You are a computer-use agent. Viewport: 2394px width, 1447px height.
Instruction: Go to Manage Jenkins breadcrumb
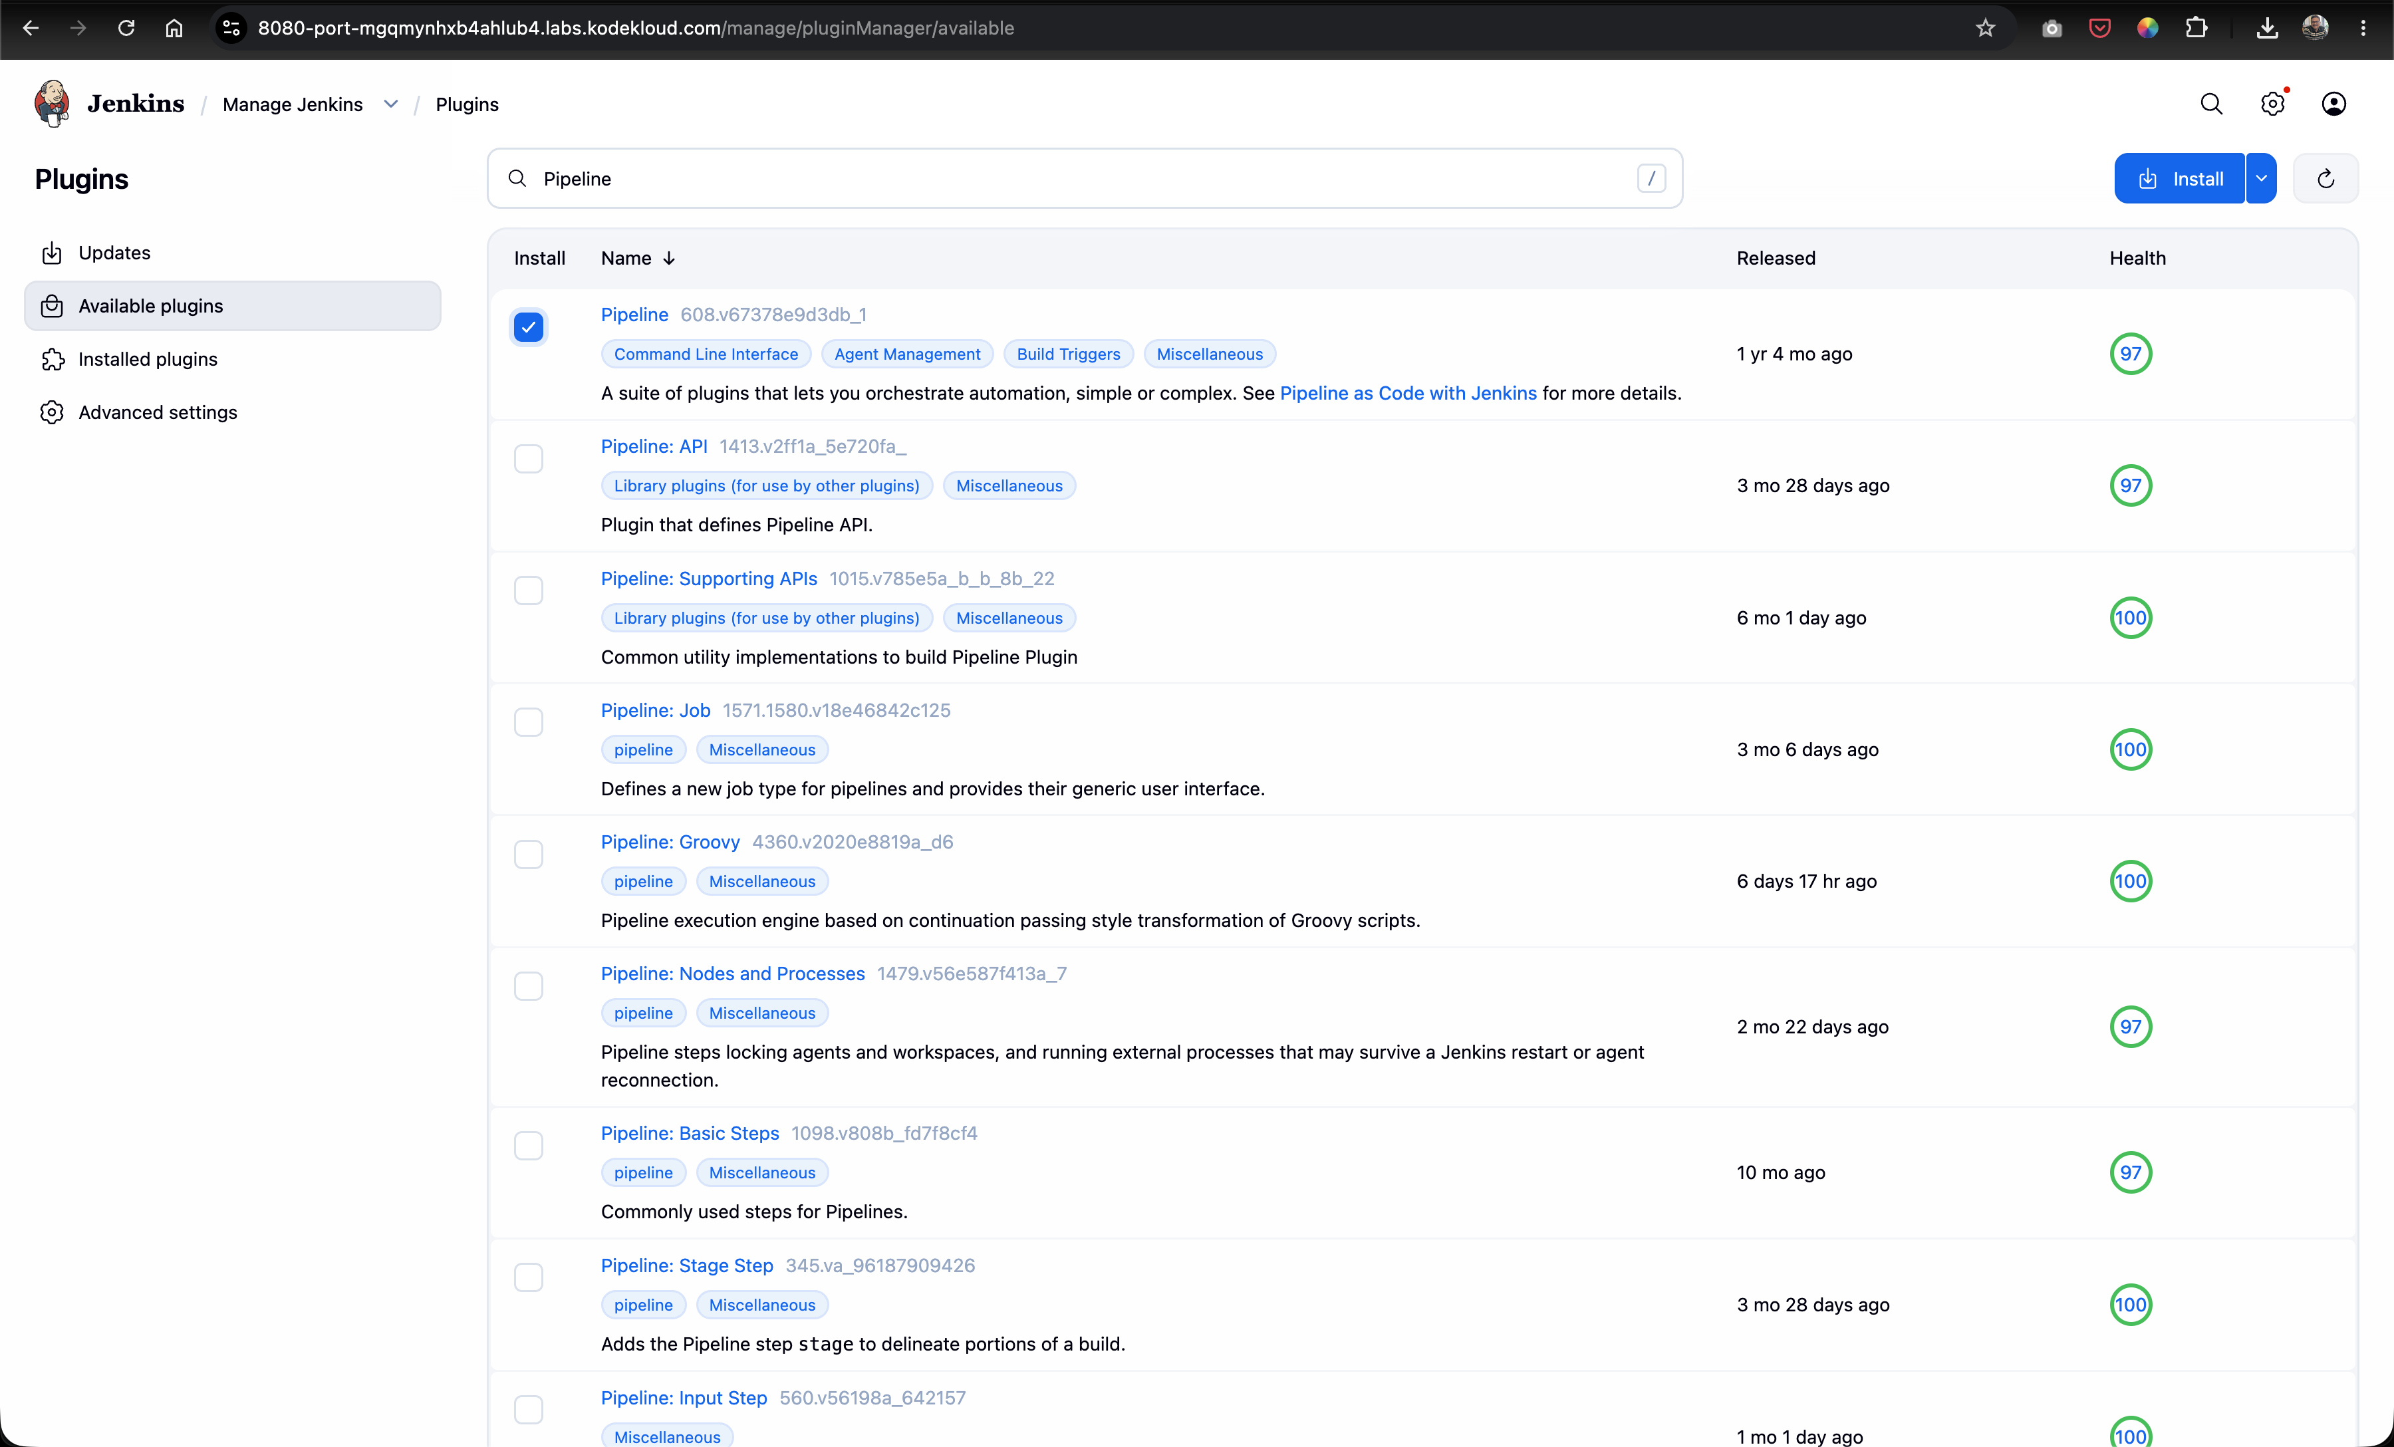[293, 104]
